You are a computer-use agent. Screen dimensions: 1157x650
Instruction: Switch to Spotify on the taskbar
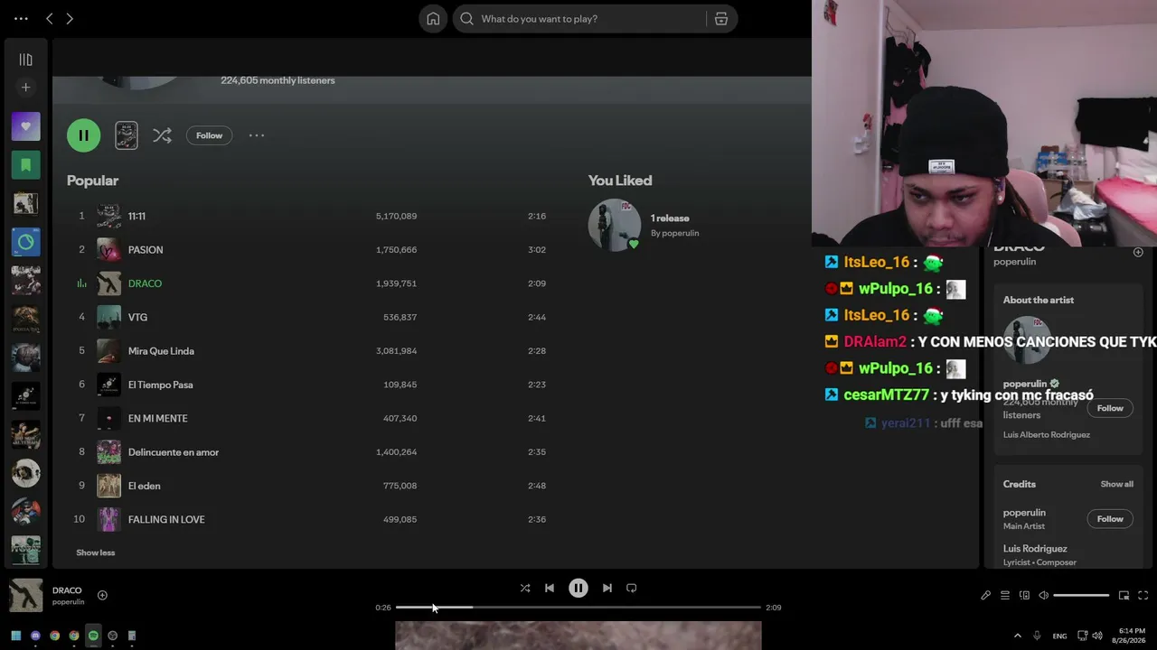tap(93, 636)
